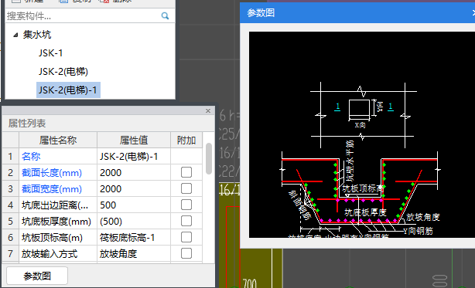Click the 属性值 column header

(134, 141)
